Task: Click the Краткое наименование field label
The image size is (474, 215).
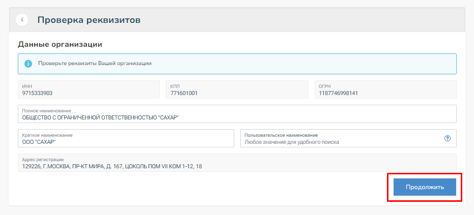Action: (x=47, y=135)
